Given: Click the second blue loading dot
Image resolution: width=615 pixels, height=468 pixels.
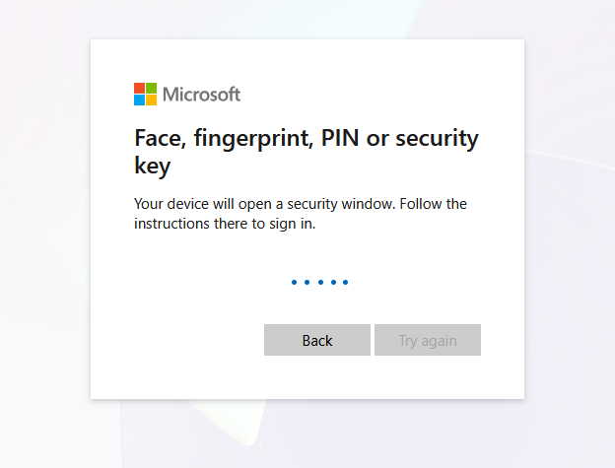Looking at the screenshot, I should tap(307, 283).
